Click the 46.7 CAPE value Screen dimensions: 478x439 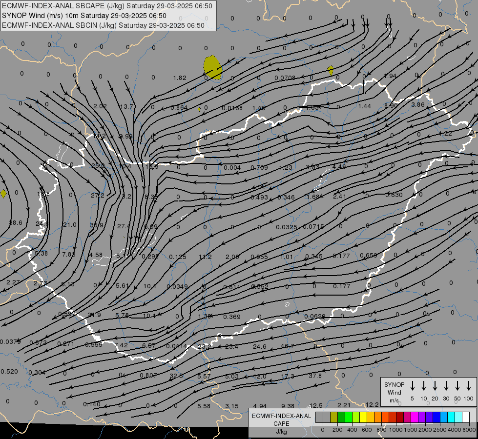coord(287,346)
